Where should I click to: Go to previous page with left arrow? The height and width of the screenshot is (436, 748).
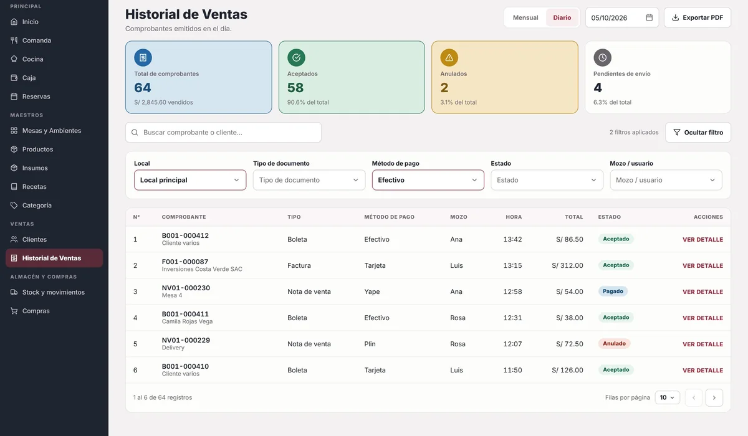point(694,397)
